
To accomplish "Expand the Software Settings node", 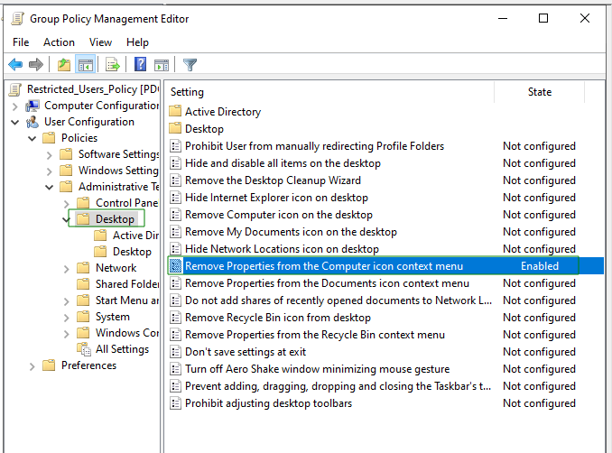I will click(49, 155).
